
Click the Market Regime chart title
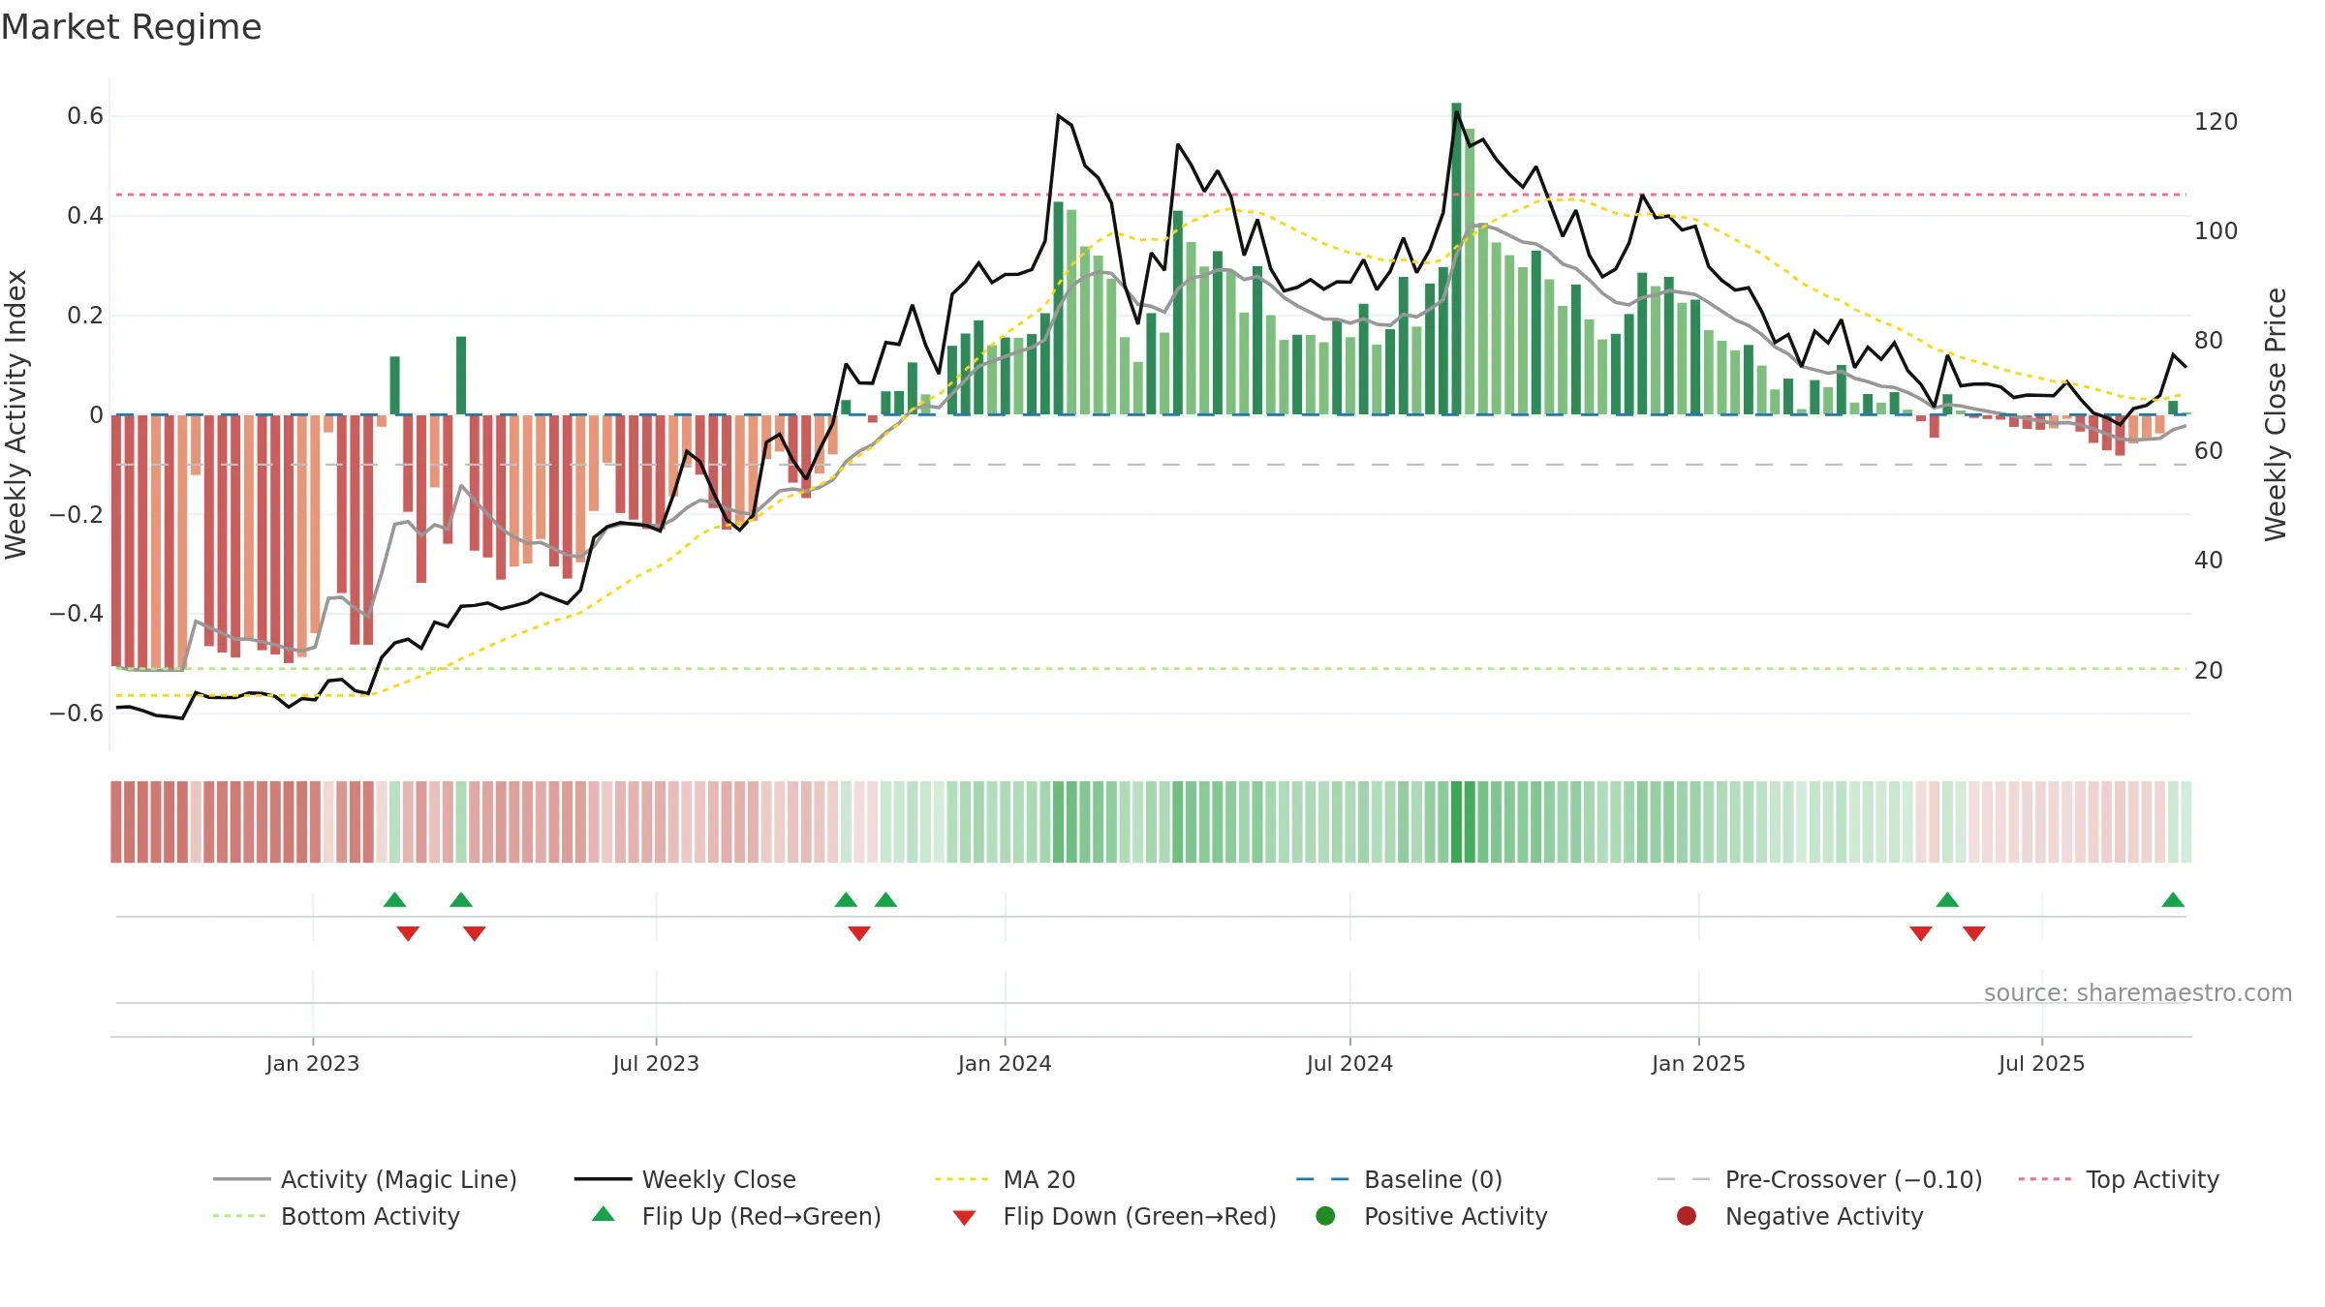pyautogui.click(x=131, y=27)
